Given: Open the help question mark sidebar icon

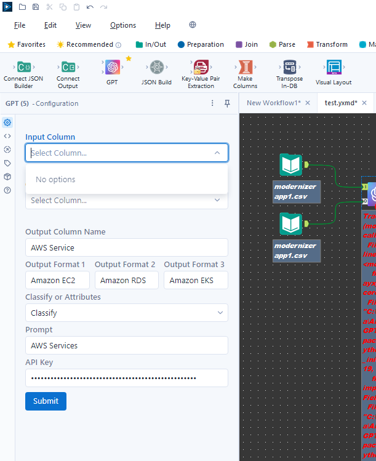Looking at the screenshot, I should pos(7,190).
